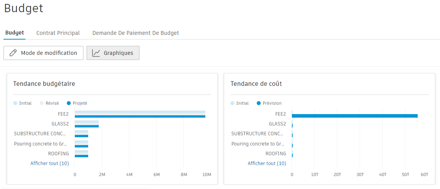
Task: Click GLASS2 projected bar in Tendance budgétaire
Action: tap(87, 126)
